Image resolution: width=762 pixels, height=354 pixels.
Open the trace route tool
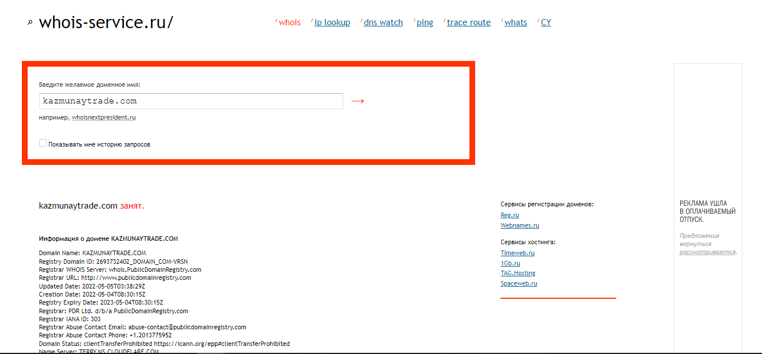(468, 22)
